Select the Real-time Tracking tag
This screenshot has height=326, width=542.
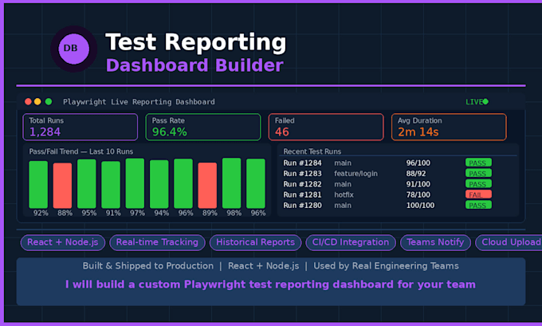[x=157, y=242]
